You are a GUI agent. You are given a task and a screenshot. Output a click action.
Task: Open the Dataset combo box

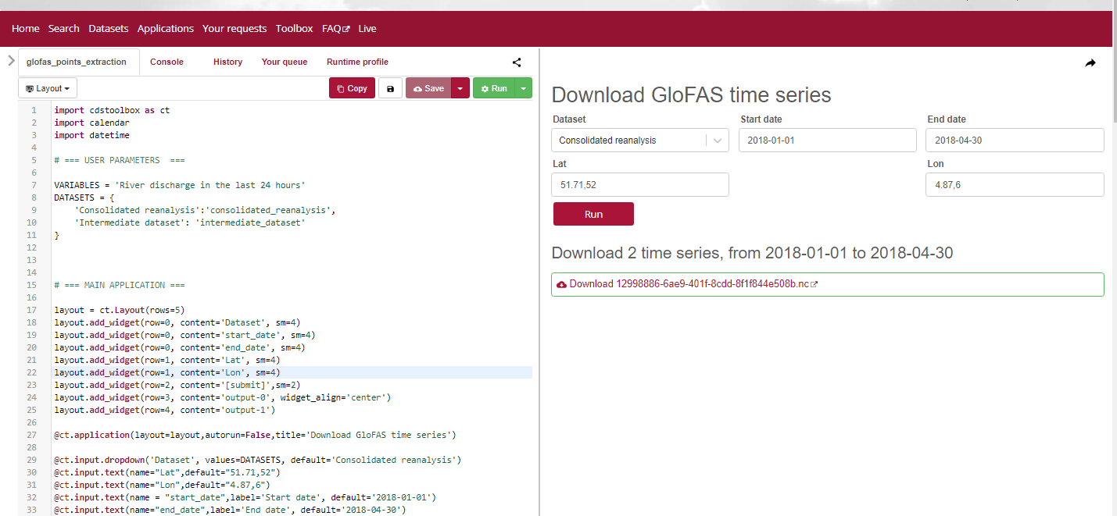coord(640,141)
